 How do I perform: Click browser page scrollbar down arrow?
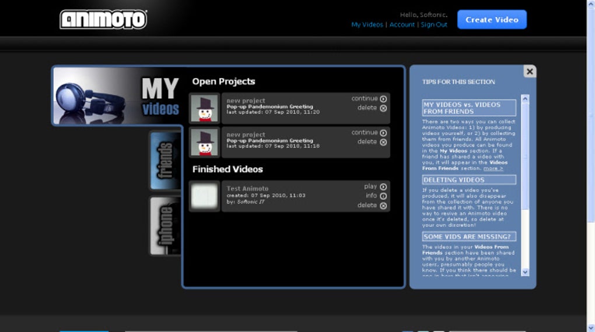(x=591, y=328)
